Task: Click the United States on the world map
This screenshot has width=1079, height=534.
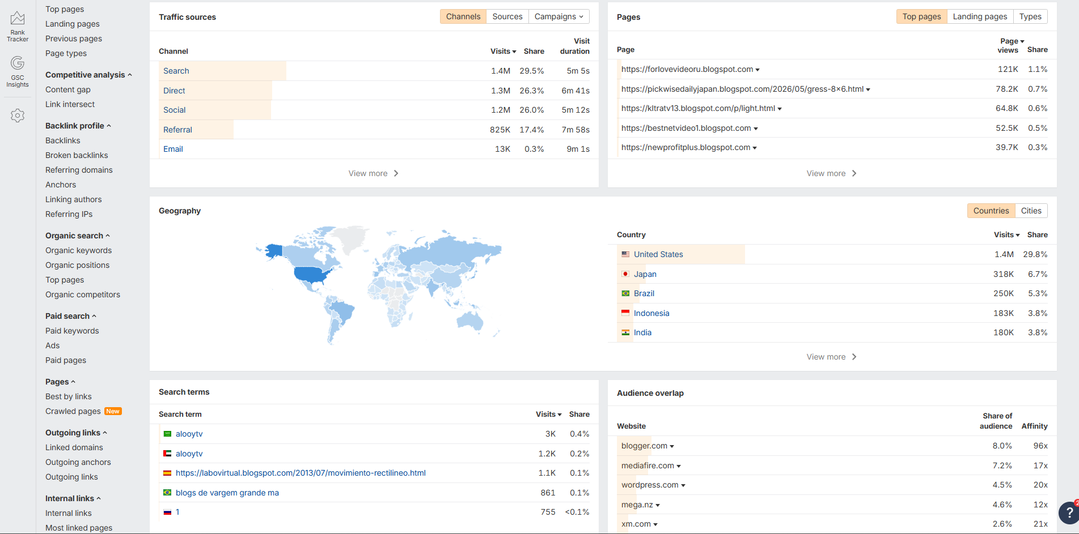Action: 311,275
